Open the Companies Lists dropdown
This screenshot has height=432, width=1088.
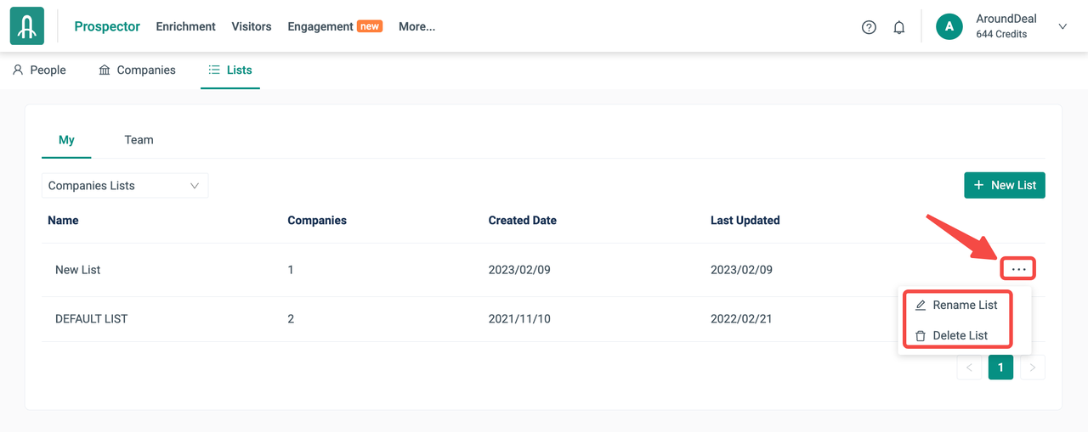coord(124,186)
